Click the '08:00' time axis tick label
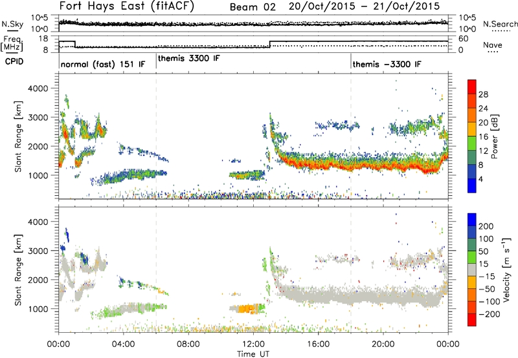This screenshot has height=358, width=518. pos(188,344)
